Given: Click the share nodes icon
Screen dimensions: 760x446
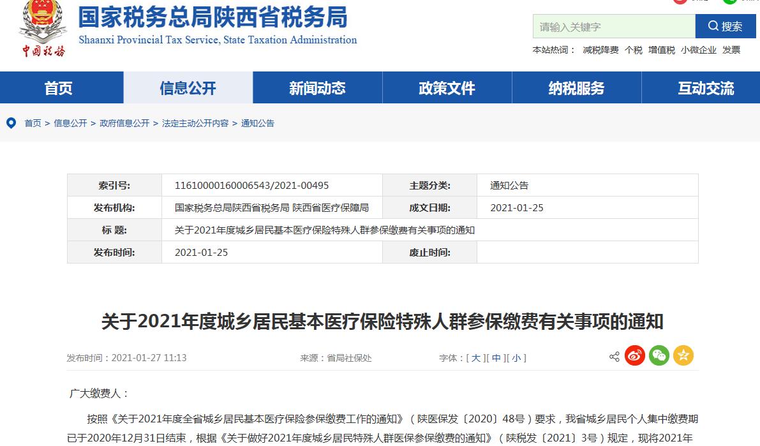Looking at the screenshot, I should click(x=614, y=357).
